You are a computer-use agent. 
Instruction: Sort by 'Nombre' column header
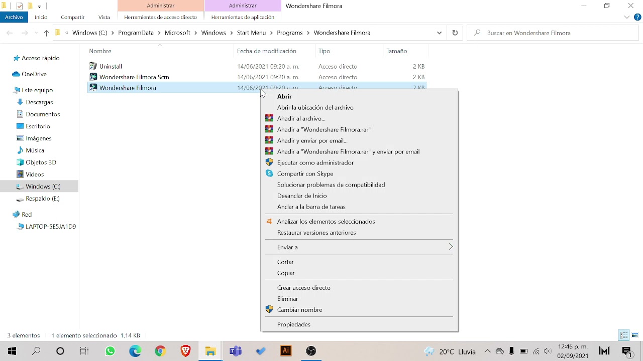tap(160, 51)
